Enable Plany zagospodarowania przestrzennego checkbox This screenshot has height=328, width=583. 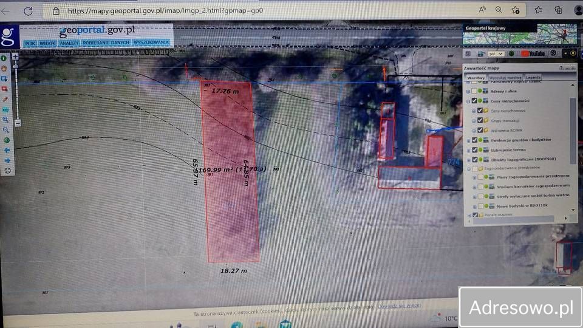tap(480, 177)
